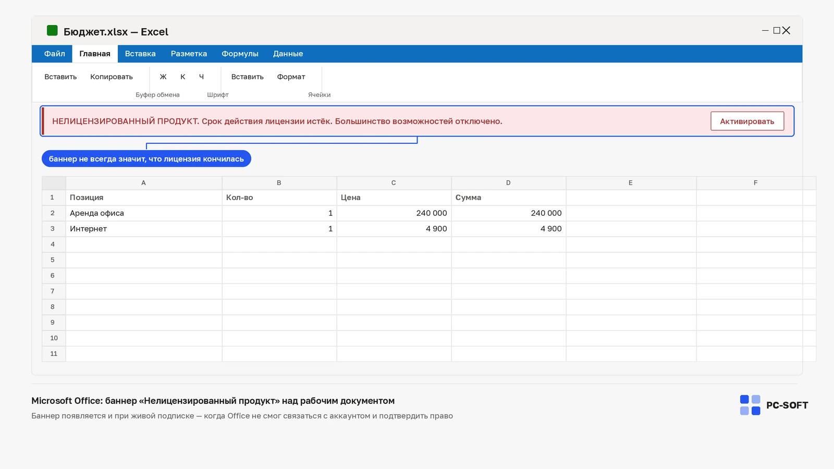Select column D header
Viewport: 834px width, 469px height.
click(509, 183)
